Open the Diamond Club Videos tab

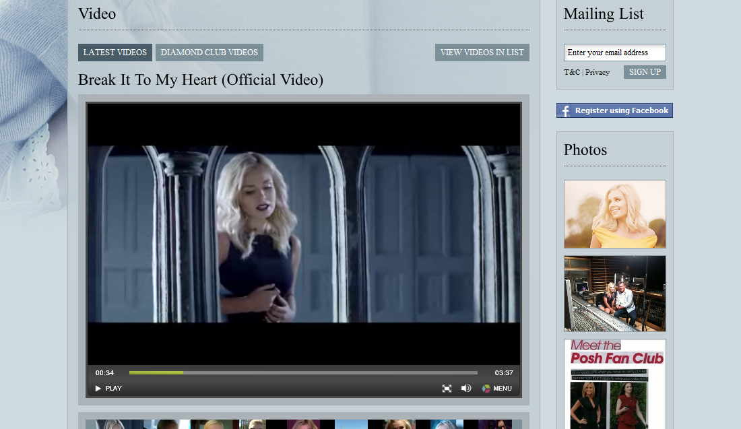pos(210,53)
